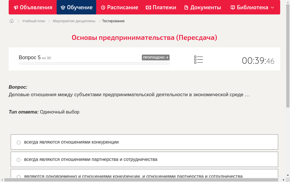This screenshot has height=182, width=290.
Task: Click the clock icon beside Расписание
Action: (x=103, y=7)
